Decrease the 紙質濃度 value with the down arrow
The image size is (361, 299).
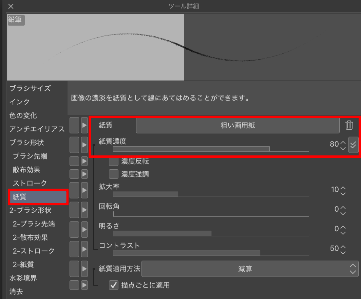(343, 148)
